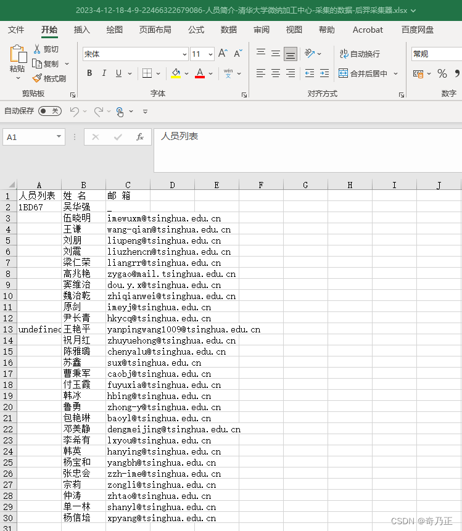This screenshot has height=531, width=462.
Task: Click the touch/mouse mode icon
Action: click(120, 112)
